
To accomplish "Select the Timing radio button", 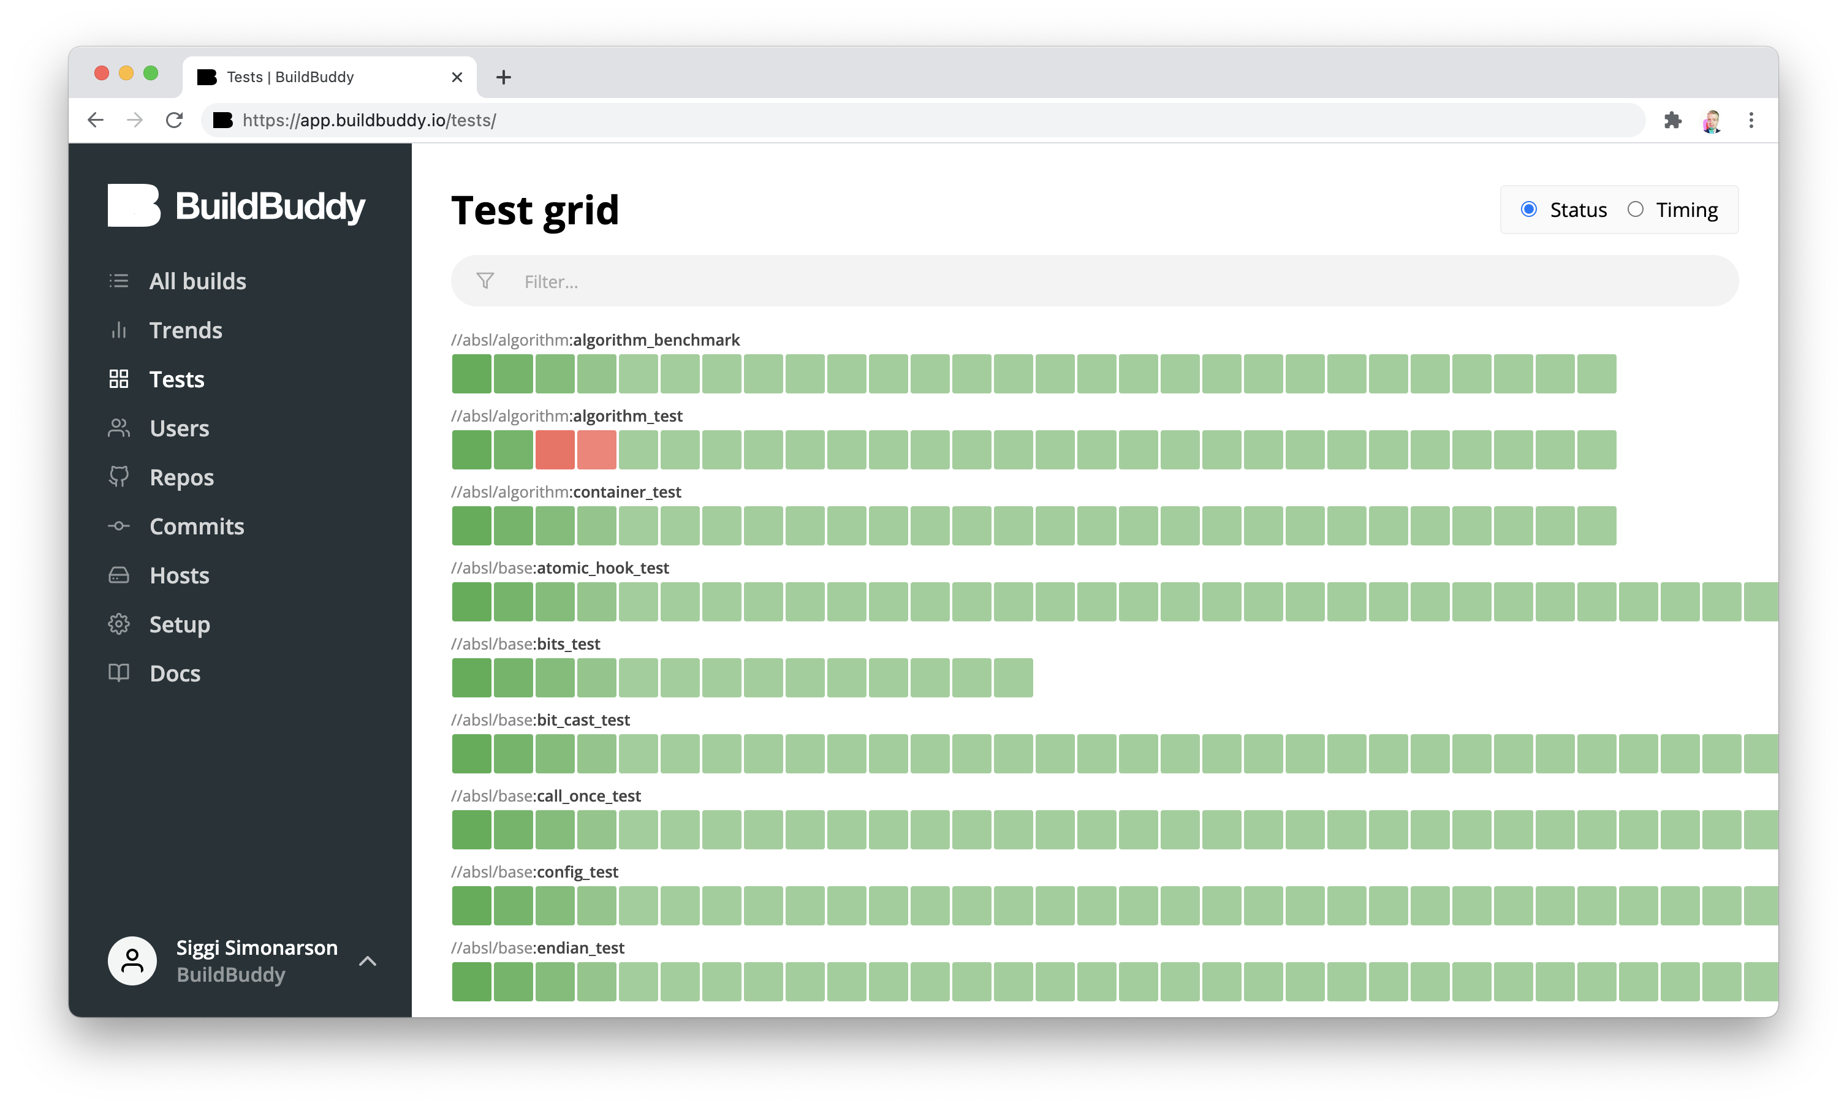I will point(1635,209).
